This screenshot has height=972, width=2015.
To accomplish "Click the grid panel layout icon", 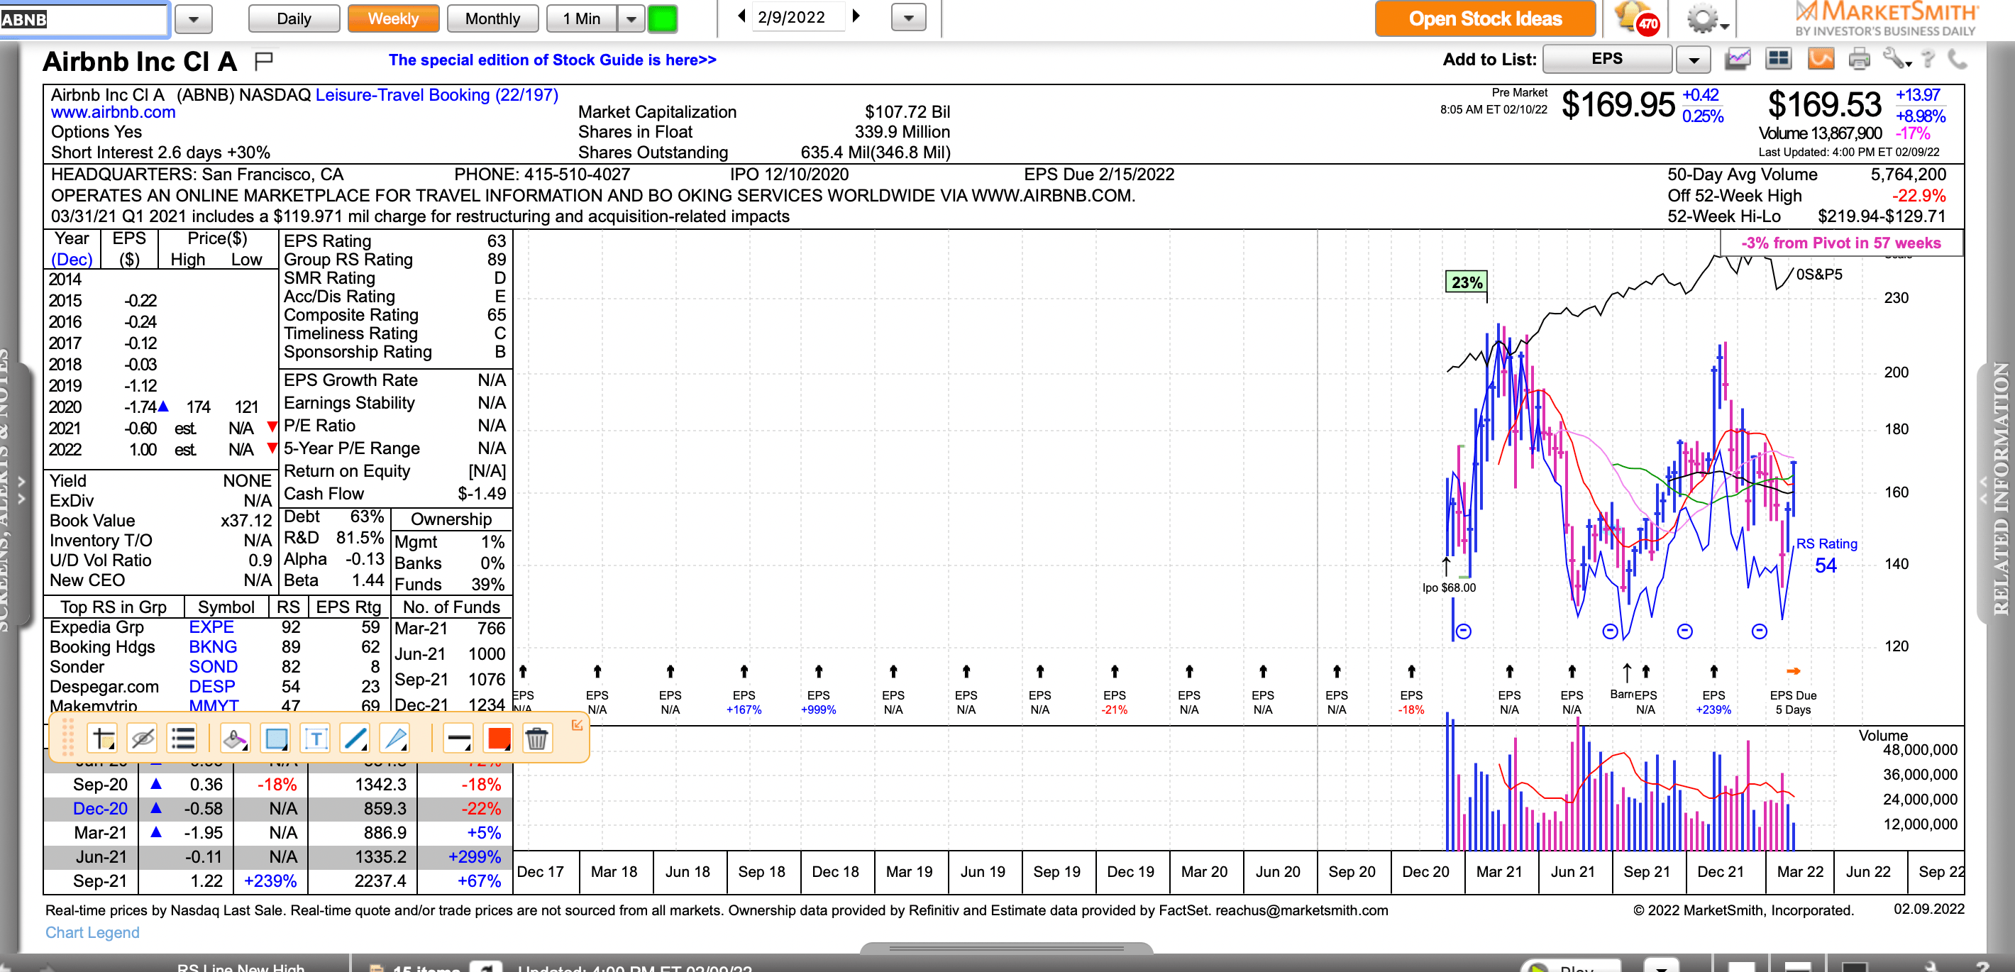I will 1779,59.
